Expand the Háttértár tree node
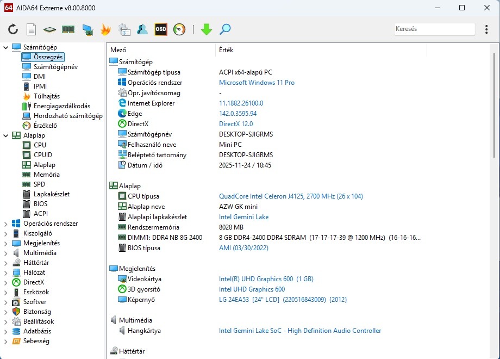This screenshot has height=359, width=500. pos(6,263)
